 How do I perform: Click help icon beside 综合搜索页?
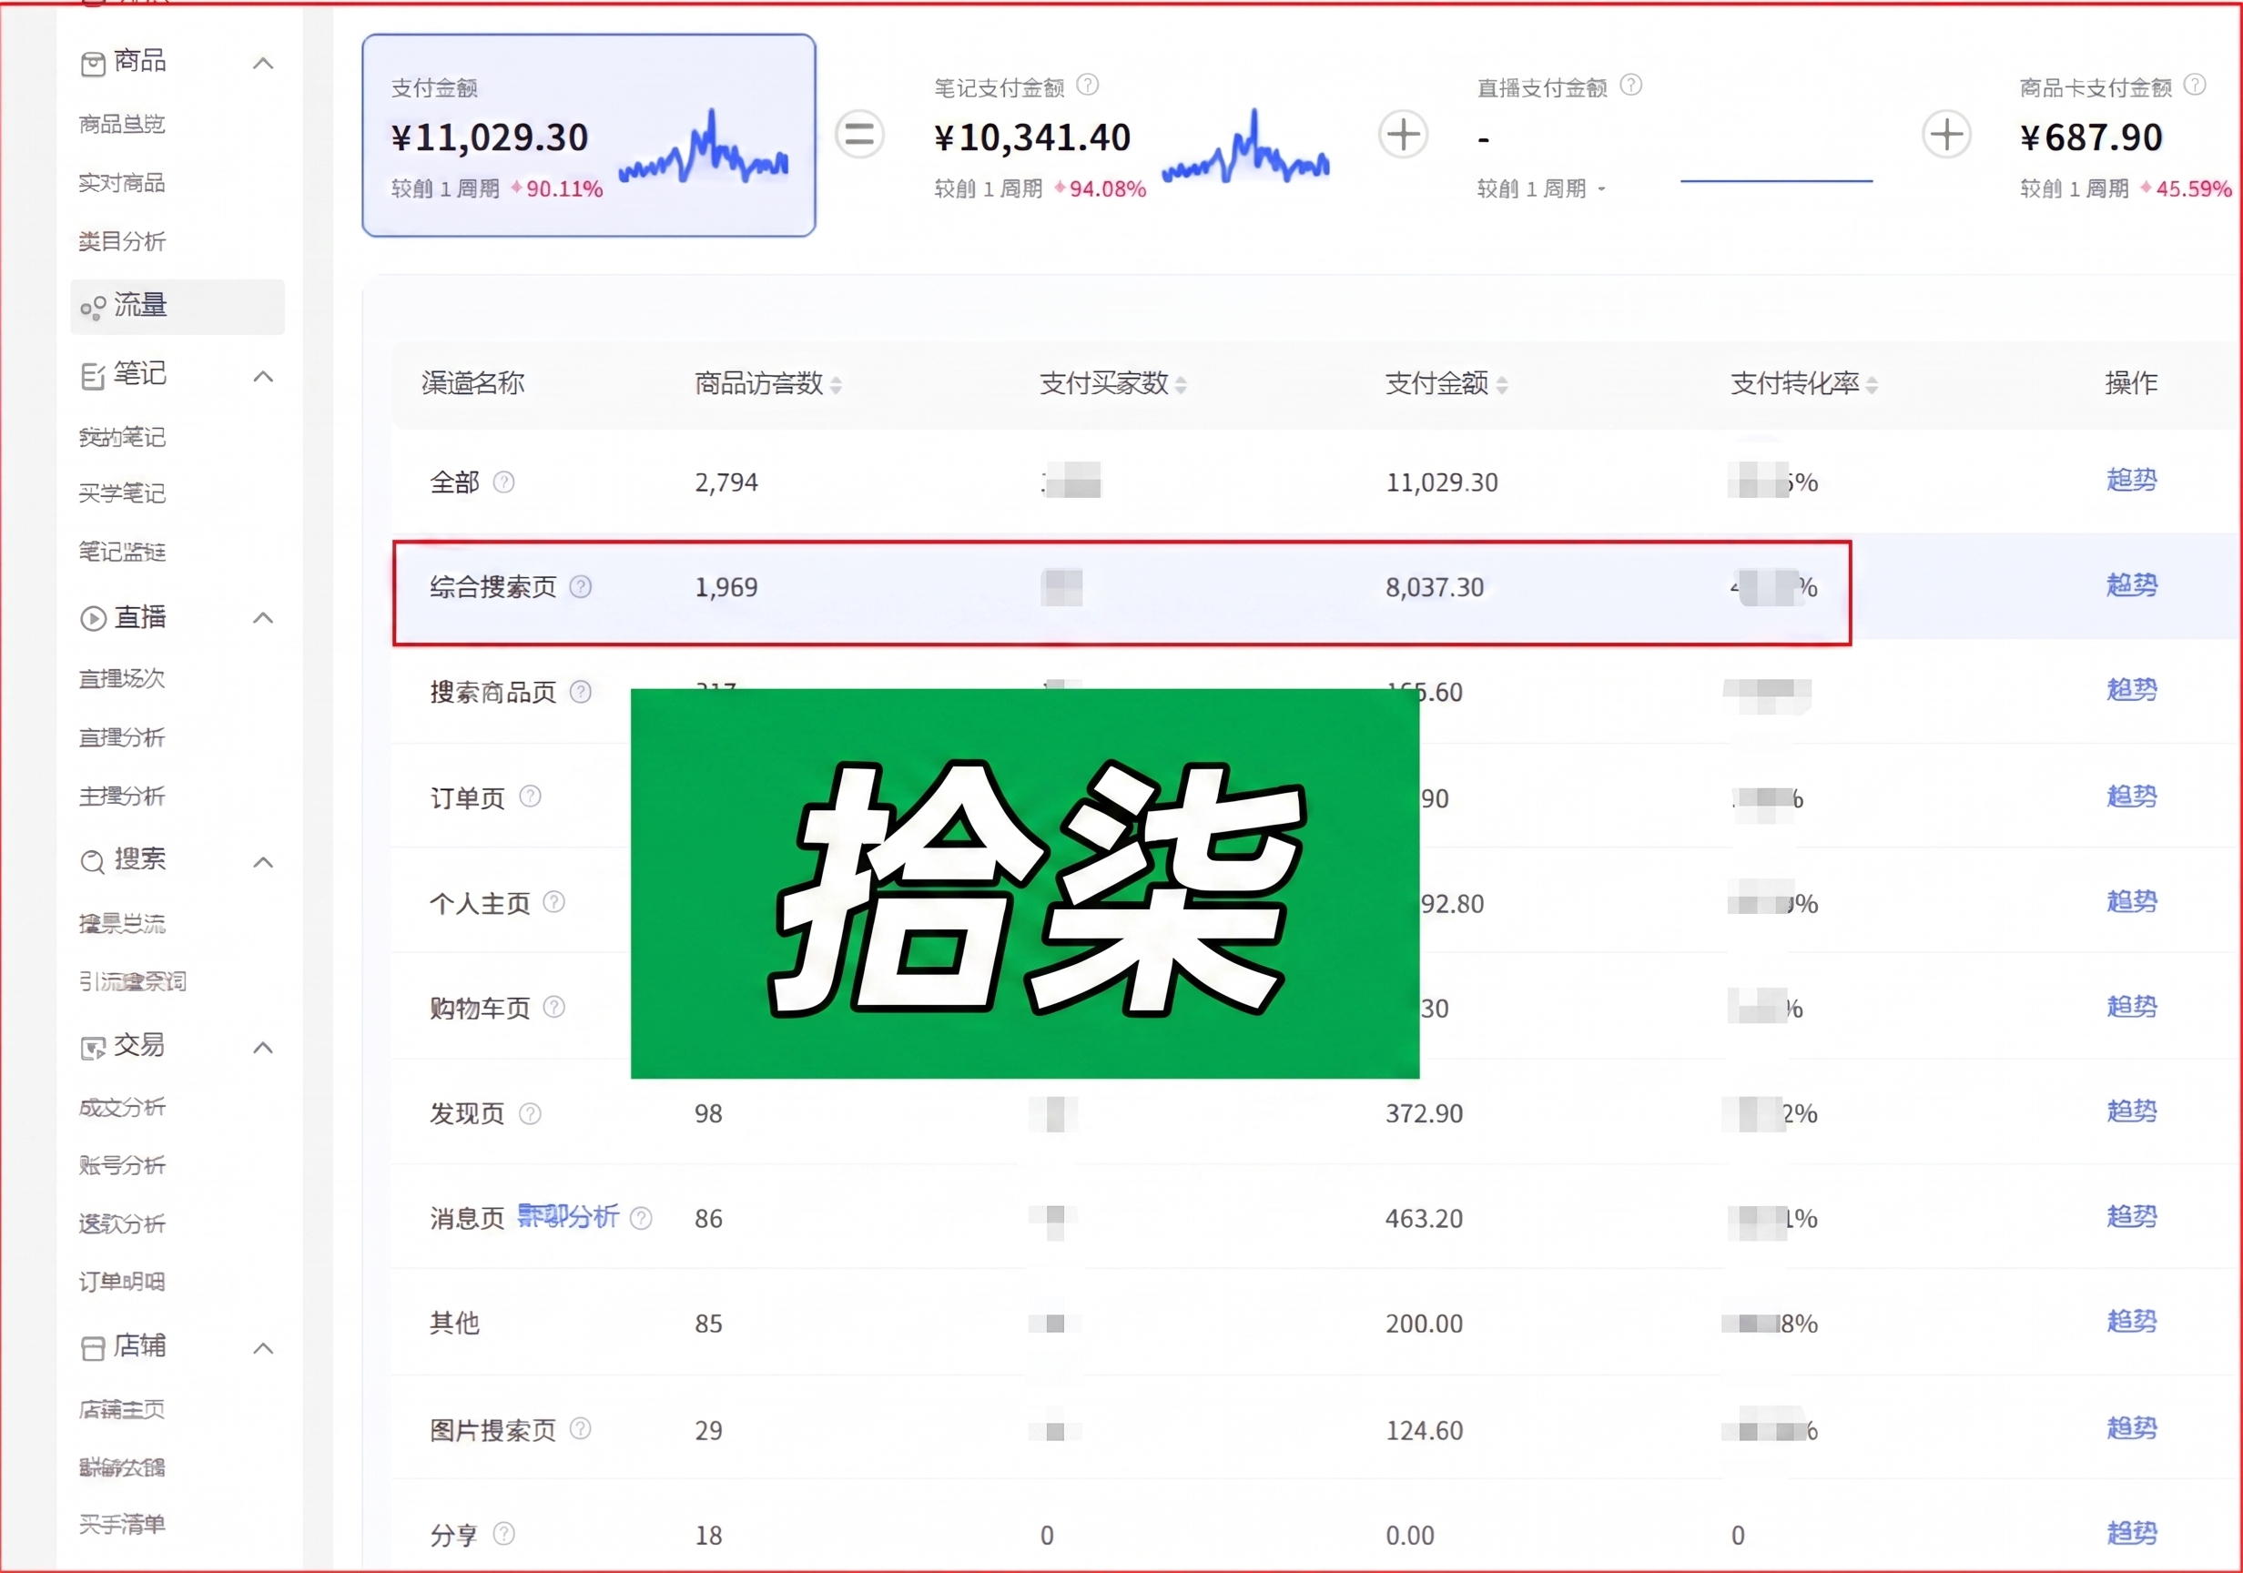click(x=580, y=586)
